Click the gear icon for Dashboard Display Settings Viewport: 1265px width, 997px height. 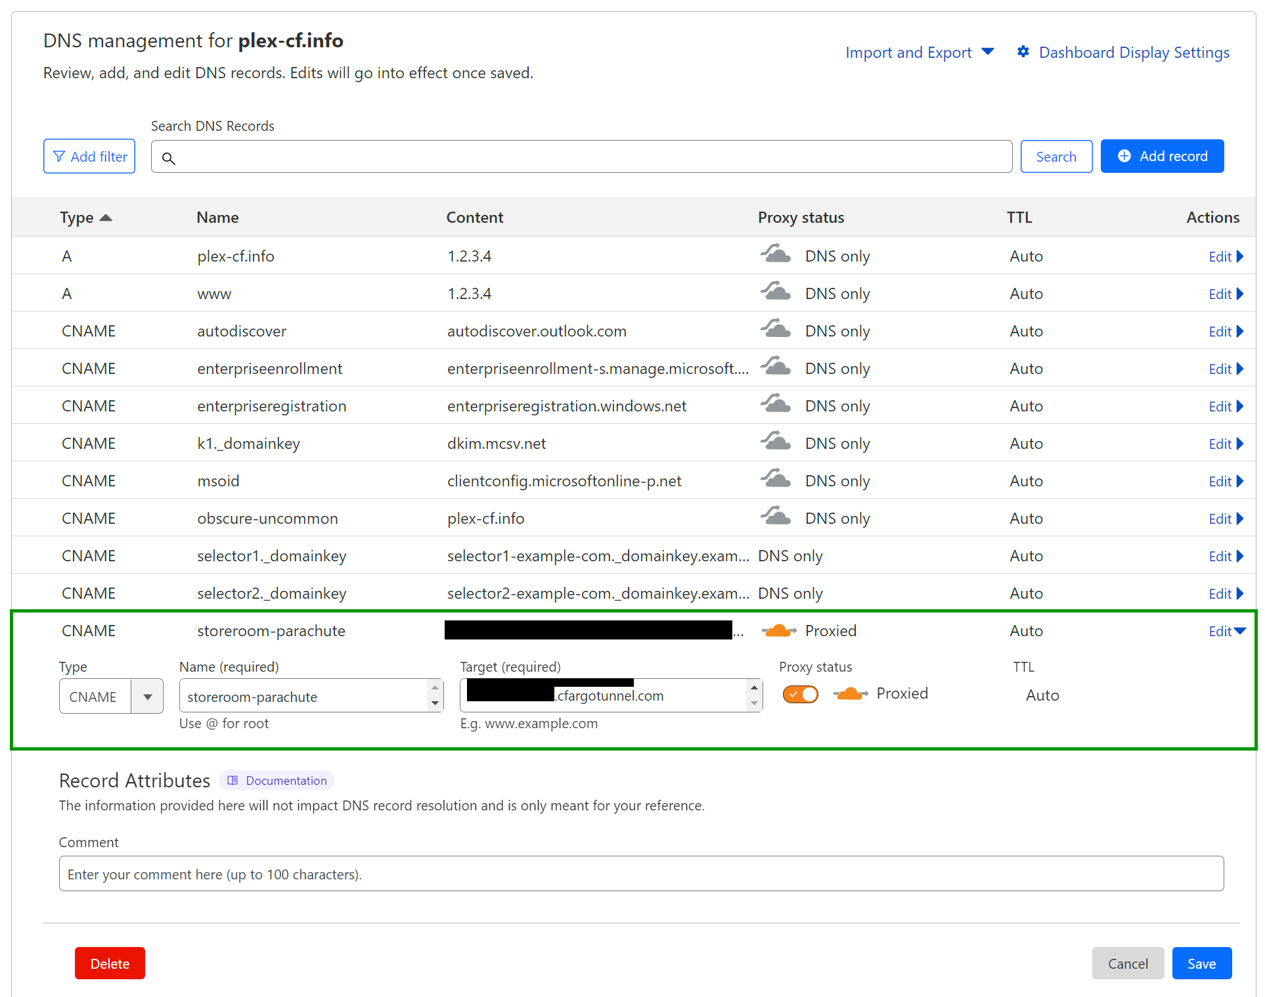(1023, 52)
